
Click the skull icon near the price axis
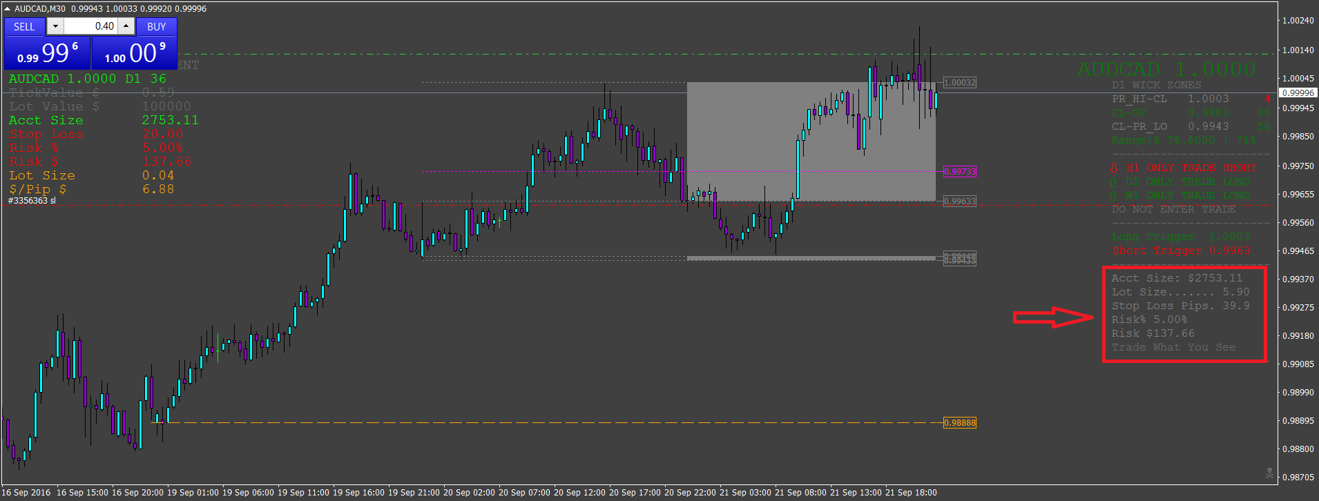[x=1269, y=473]
